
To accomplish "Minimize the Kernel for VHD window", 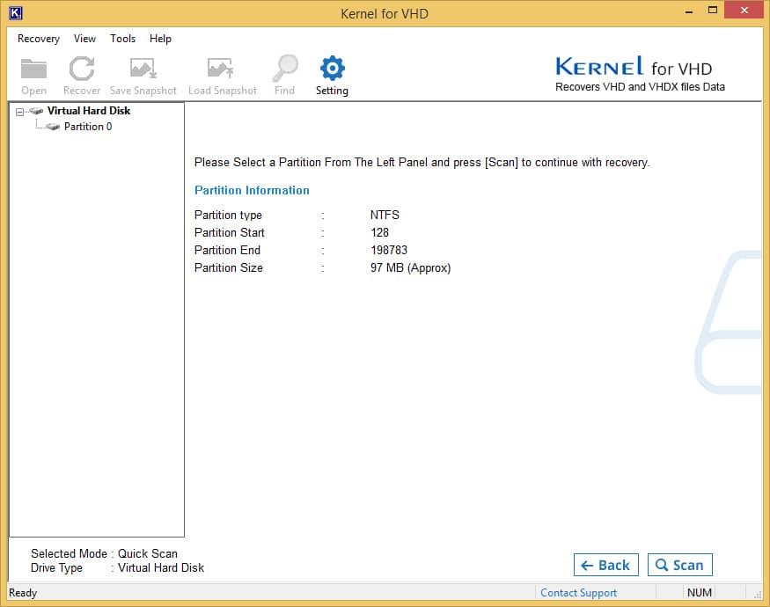I will pos(689,11).
